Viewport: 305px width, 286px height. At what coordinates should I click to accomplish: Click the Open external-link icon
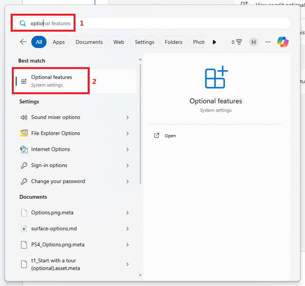(157, 136)
